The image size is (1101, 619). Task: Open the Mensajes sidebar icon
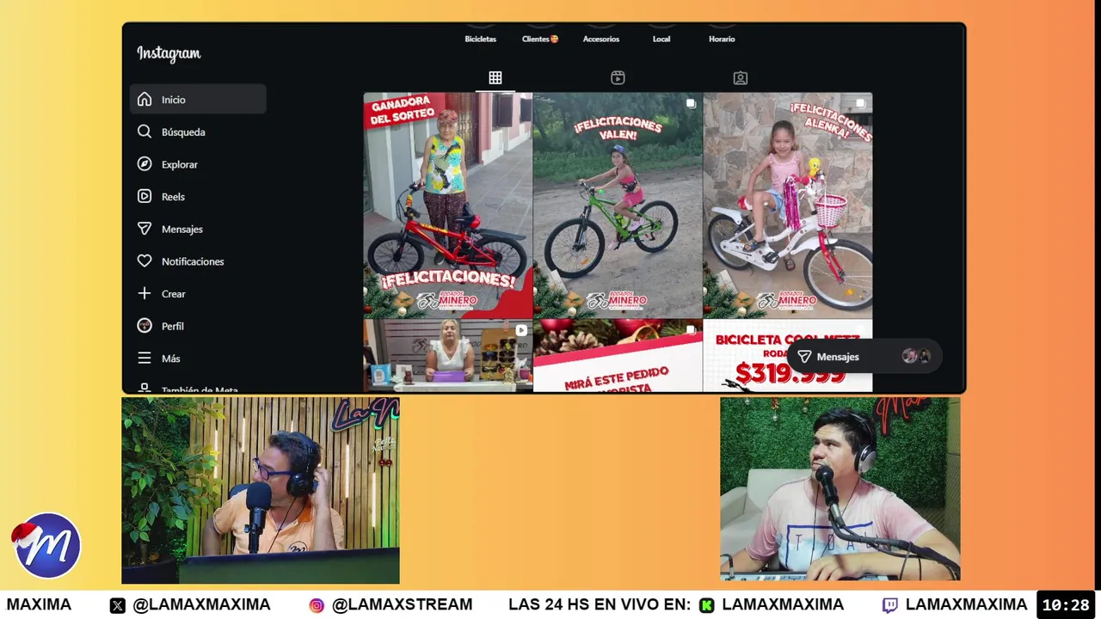145,229
